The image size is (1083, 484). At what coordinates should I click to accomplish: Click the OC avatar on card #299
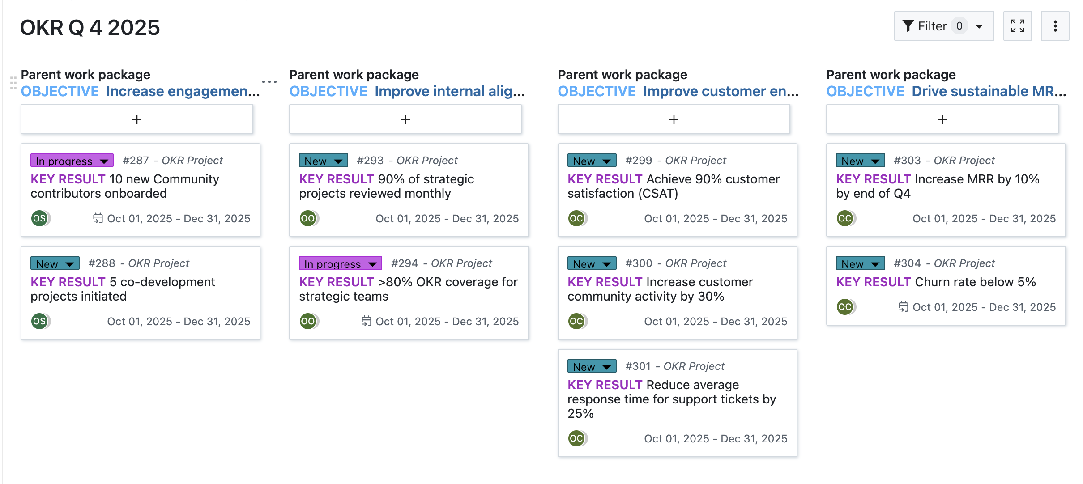point(577,218)
